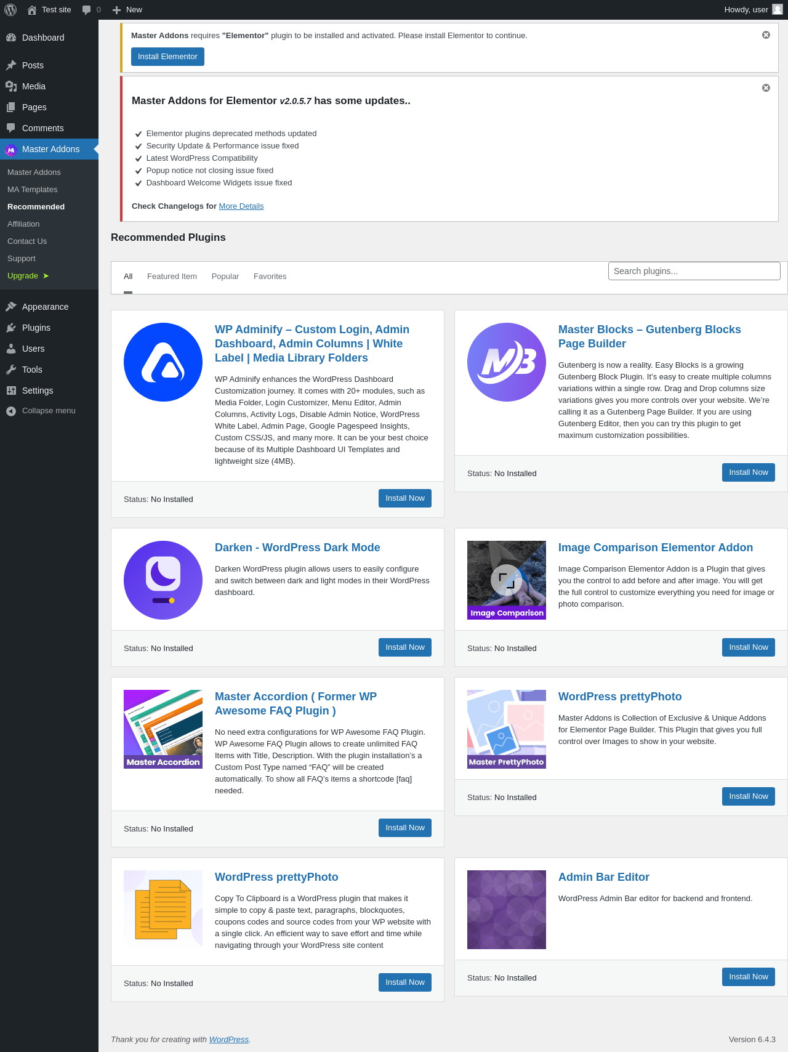Click the Users icon in sidebar
The height and width of the screenshot is (1052, 788).
click(11, 349)
